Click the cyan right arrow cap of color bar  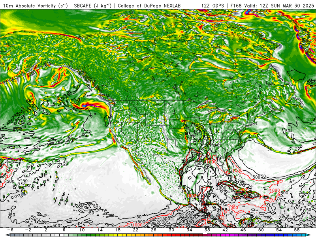point(308,235)
